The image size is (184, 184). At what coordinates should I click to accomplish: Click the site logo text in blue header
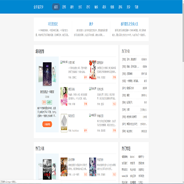(x=38, y=7)
